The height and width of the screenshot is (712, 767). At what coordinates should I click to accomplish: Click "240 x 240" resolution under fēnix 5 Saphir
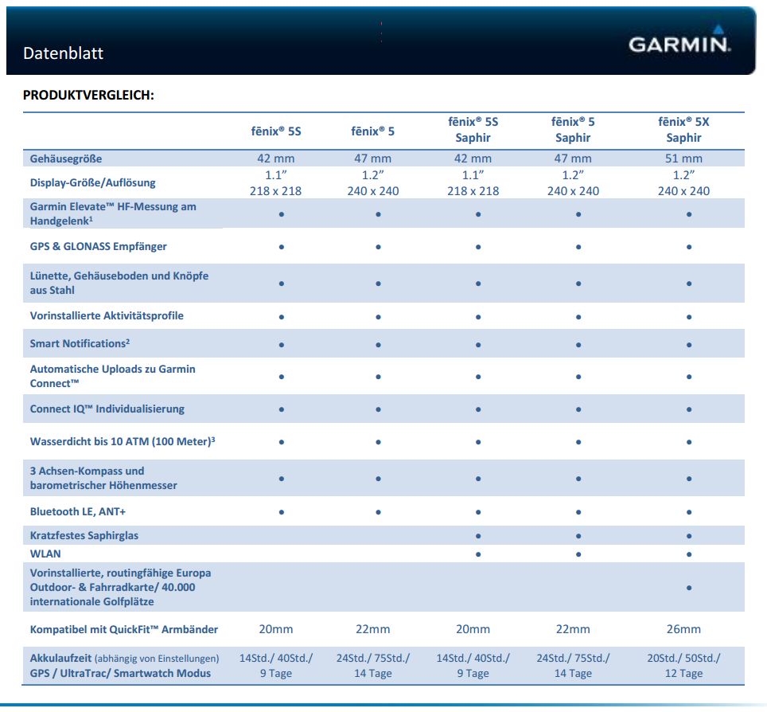573,191
